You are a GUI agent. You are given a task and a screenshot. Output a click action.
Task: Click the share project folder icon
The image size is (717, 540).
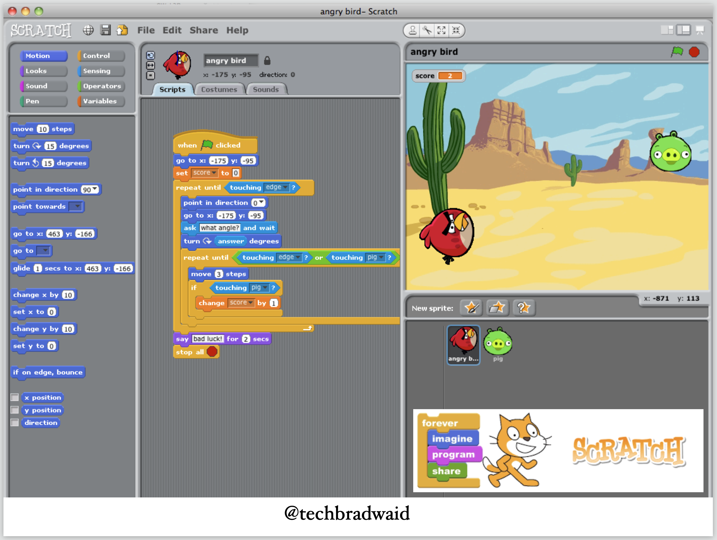tap(122, 30)
